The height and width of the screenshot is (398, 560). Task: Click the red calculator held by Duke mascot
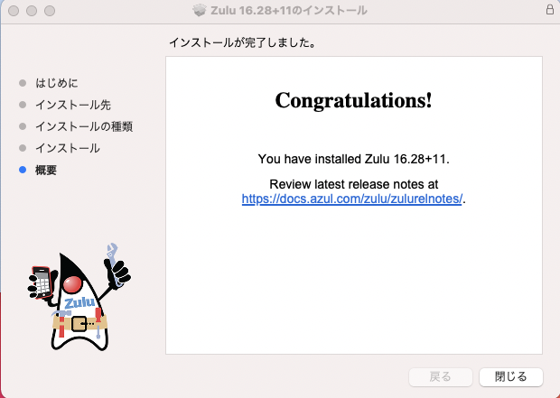pos(41,282)
